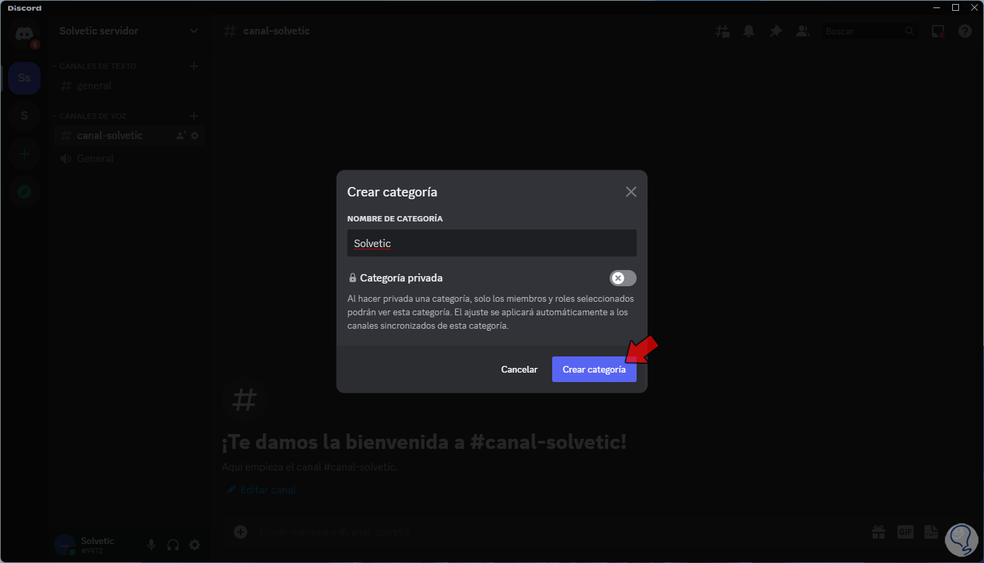This screenshot has height=563, width=984.
Task: Focus the Nombre de categoría field
Action: (x=492, y=243)
